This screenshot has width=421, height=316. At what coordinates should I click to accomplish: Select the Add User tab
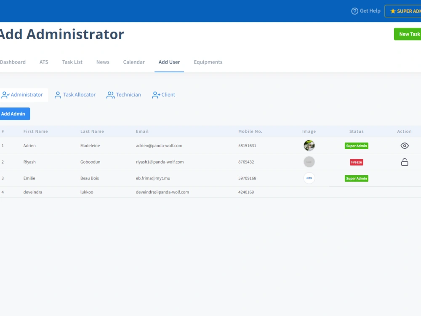(x=169, y=62)
